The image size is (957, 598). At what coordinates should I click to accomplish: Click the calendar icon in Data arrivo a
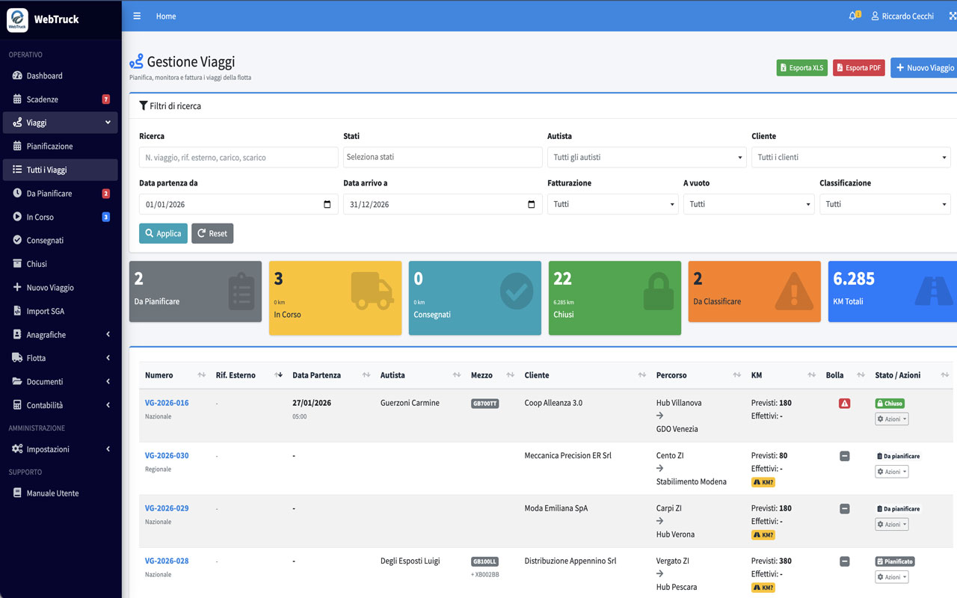(x=531, y=204)
